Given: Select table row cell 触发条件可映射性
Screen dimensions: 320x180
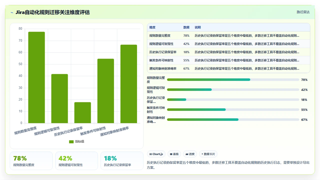Looking at the screenshot, I should [161, 60].
